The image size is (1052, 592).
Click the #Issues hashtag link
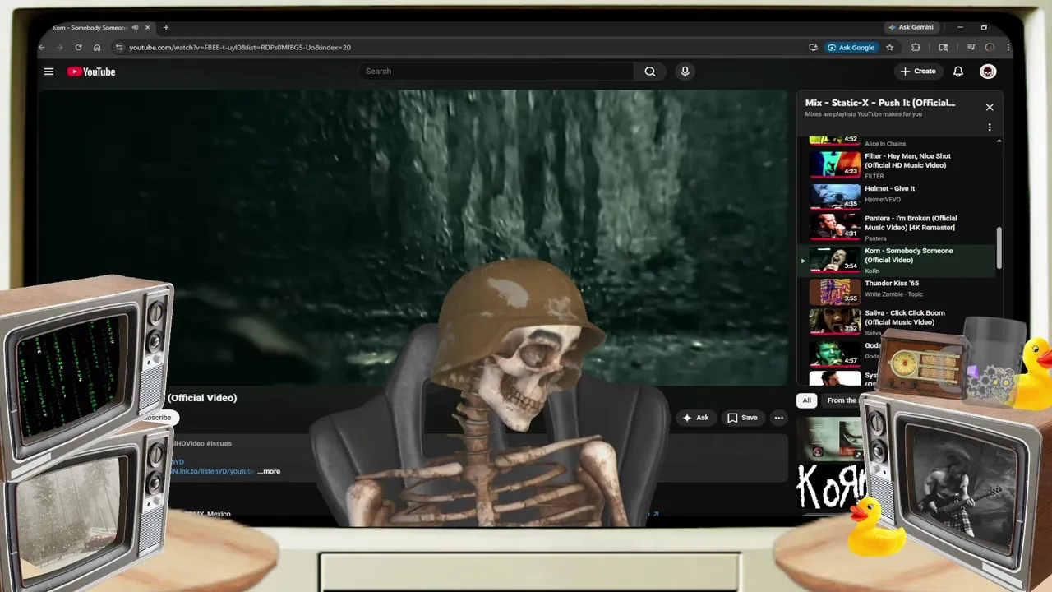pos(219,443)
